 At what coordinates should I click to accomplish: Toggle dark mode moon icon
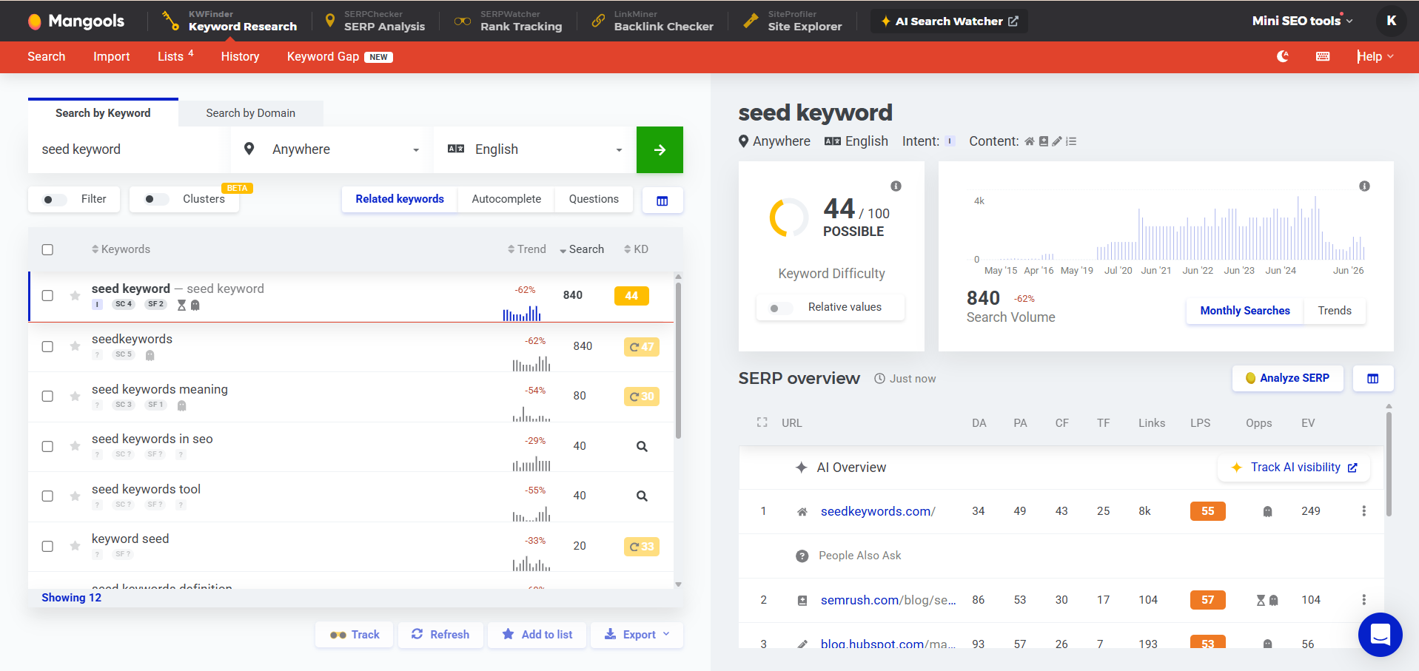1283,56
